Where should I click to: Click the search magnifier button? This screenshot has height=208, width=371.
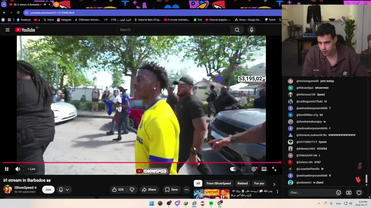click(237, 30)
